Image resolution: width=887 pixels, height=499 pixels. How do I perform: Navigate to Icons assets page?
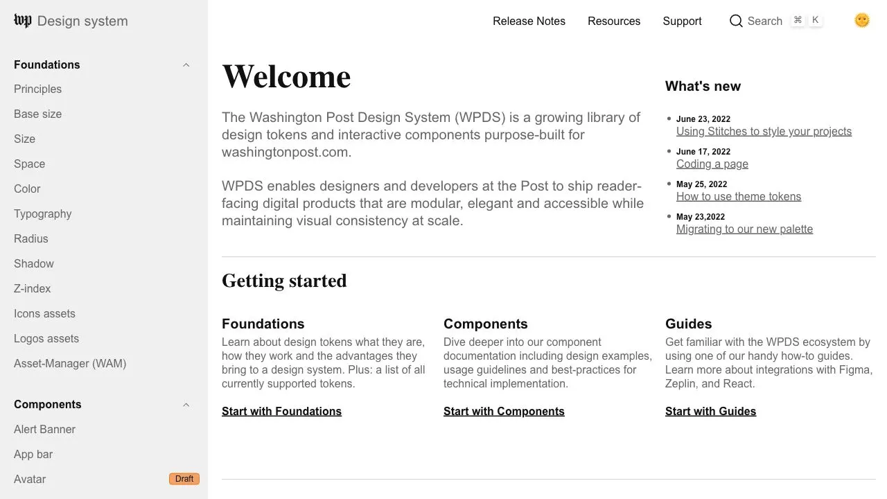44,313
